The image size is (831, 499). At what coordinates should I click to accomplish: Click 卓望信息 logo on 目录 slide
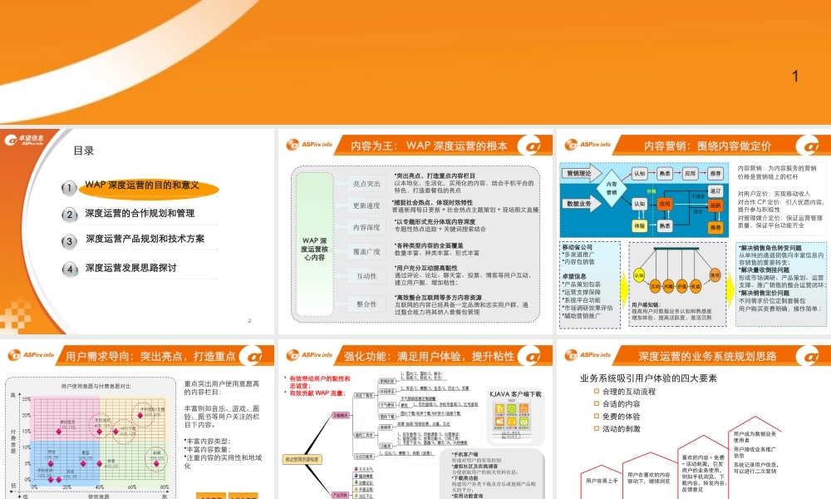pyautogui.click(x=24, y=140)
